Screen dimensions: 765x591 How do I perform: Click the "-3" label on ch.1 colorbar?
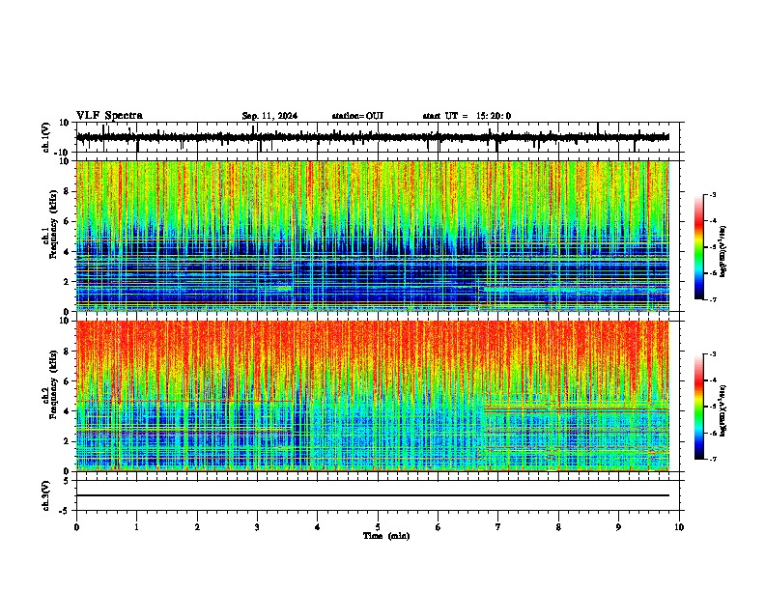coord(712,194)
